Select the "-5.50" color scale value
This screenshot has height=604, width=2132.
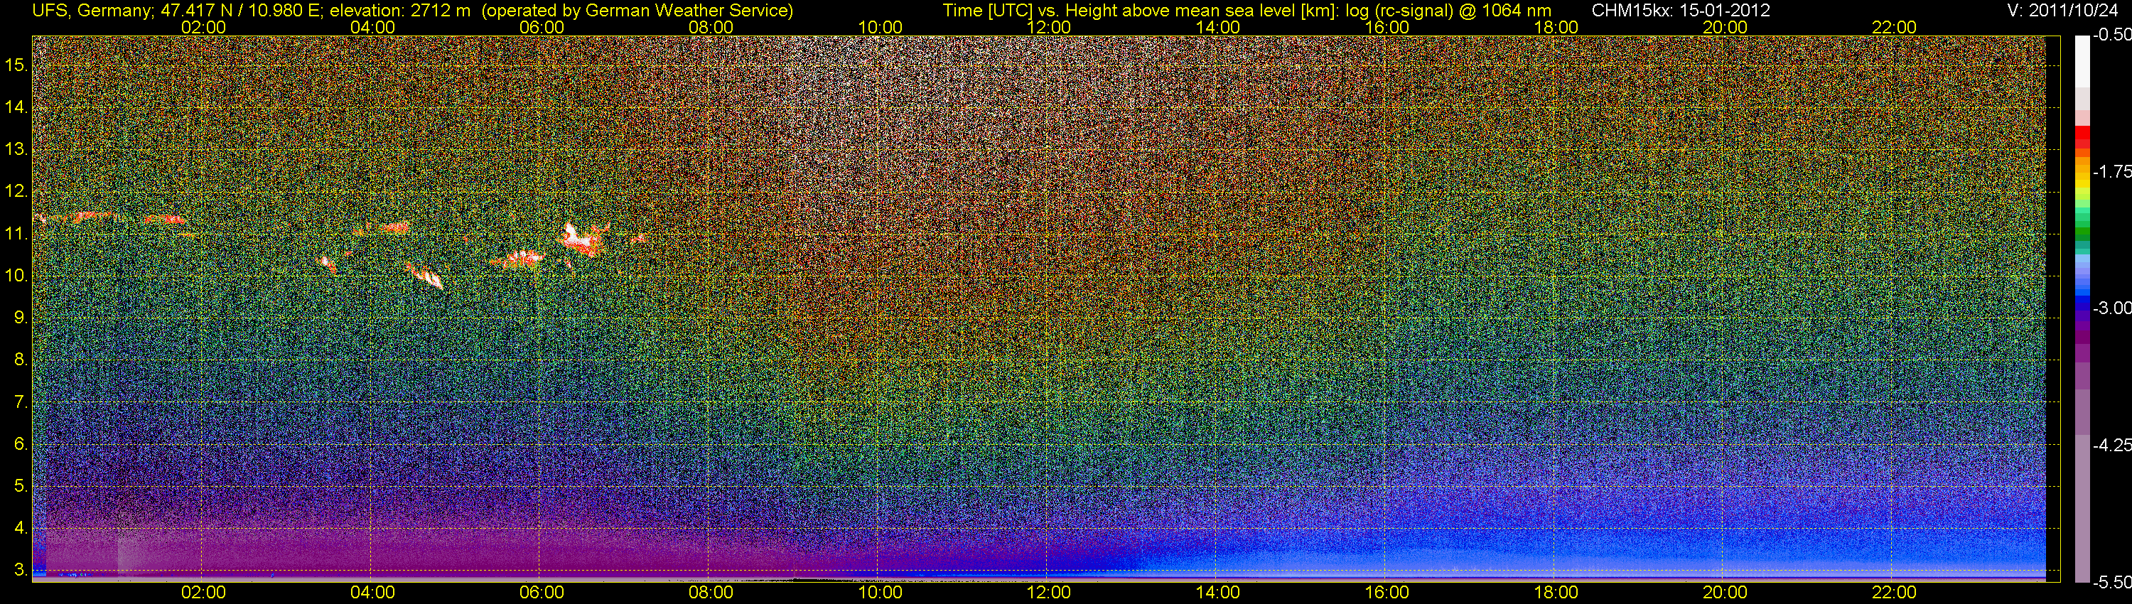[x=2111, y=582]
